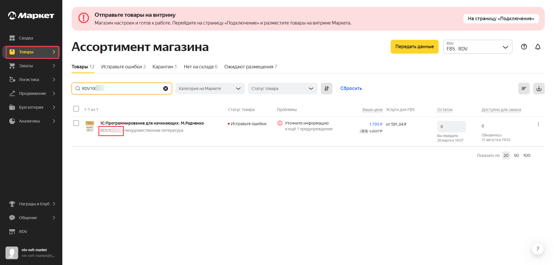The image size is (554, 265).
Task: Show 20 items per page
Action: coord(506,155)
